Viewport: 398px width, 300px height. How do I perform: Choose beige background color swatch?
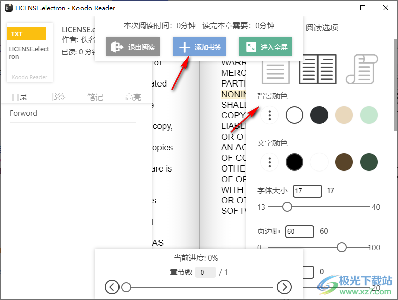point(344,115)
